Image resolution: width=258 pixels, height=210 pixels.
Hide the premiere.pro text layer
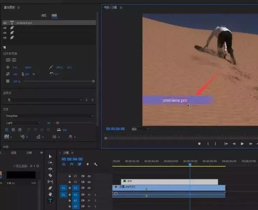pyautogui.click(x=5, y=23)
